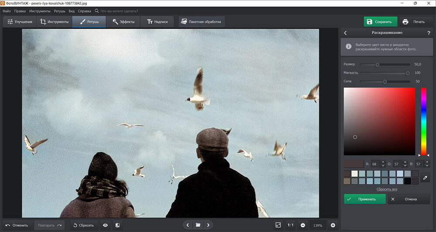The width and height of the screenshot is (436, 232).
Task: Toggle the eye preview of original
Action: [x=105, y=225]
